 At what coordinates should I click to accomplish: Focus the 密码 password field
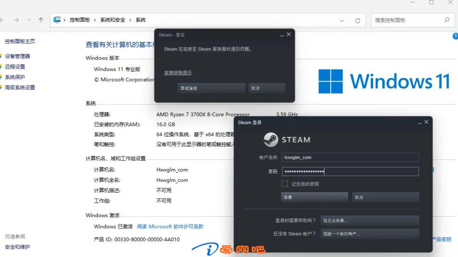click(350, 171)
